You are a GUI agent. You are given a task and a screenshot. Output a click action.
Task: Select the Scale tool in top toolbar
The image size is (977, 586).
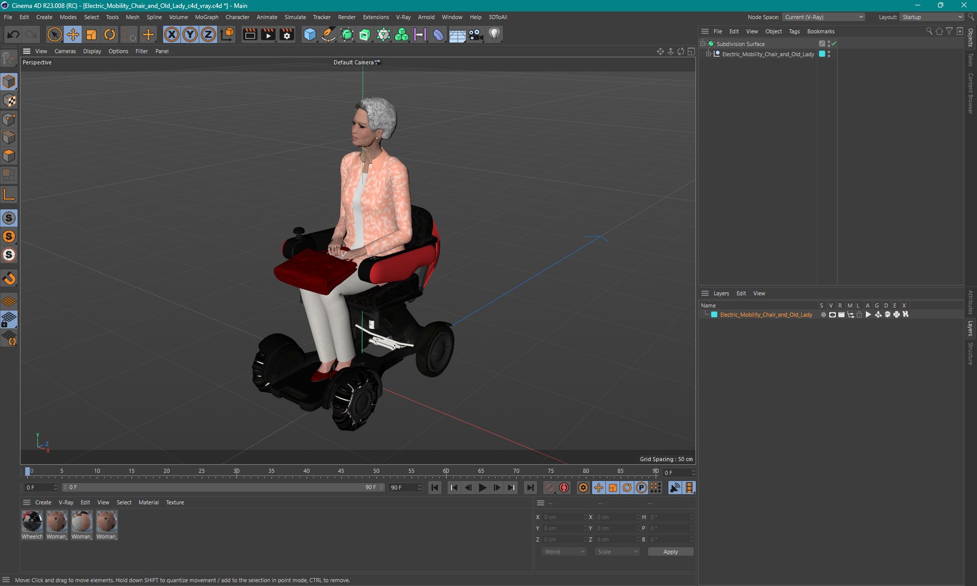[91, 35]
